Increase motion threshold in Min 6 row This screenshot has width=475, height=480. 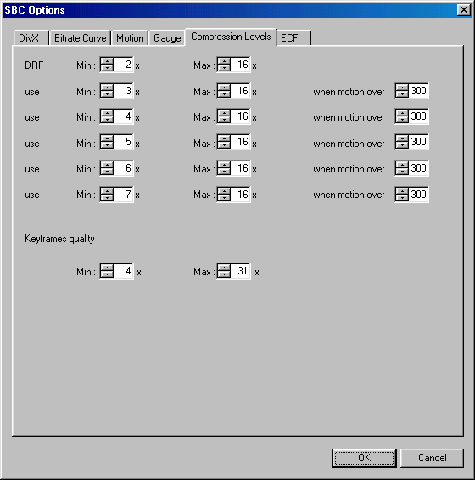[x=402, y=165]
